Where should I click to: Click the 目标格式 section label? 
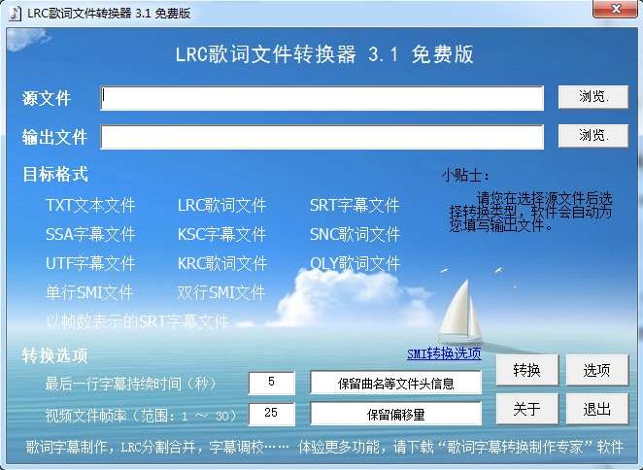click(x=55, y=174)
